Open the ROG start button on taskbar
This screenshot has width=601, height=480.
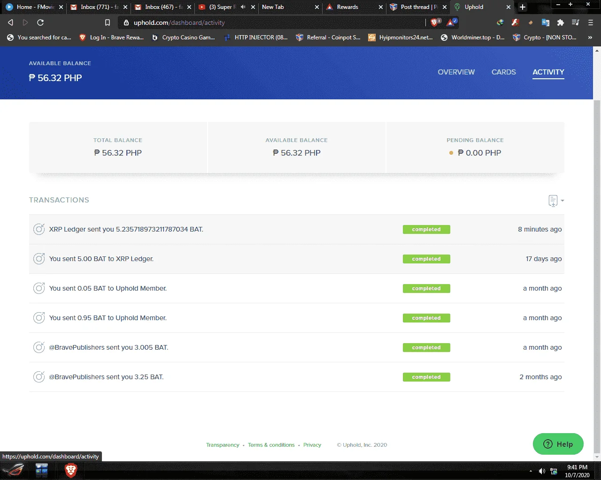point(13,470)
